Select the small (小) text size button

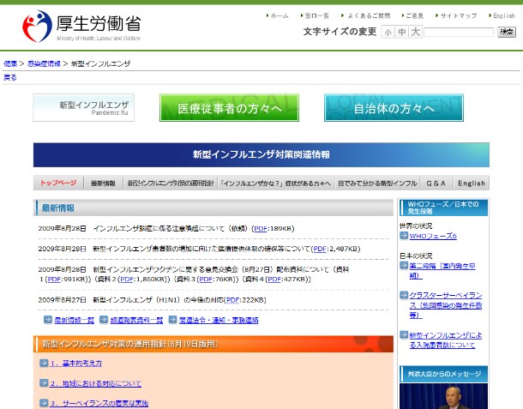pos(388,32)
